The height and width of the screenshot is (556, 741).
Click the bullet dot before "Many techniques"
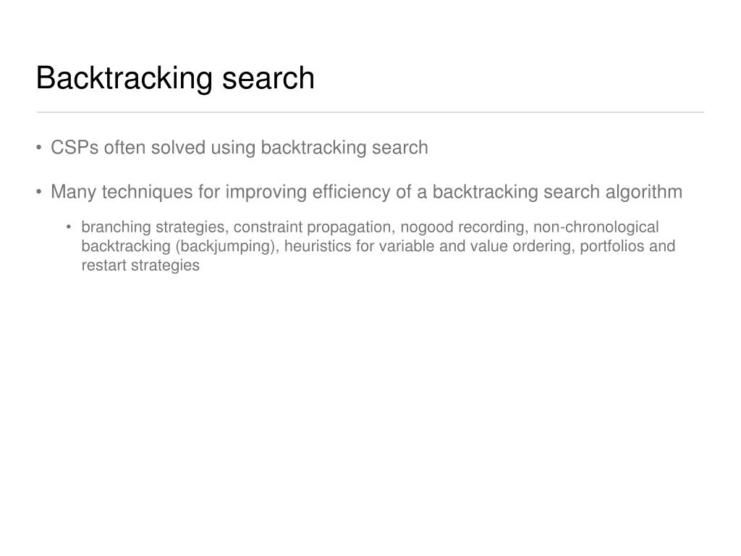[39, 192]
